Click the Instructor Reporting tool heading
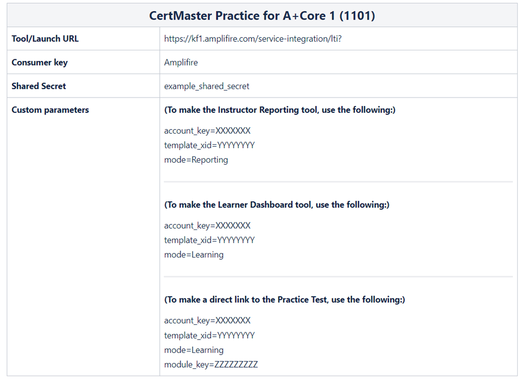524x380 pixels. (279, 110)
